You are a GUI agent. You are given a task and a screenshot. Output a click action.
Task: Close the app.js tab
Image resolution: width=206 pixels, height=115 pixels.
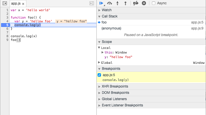(x=23, y=3)
